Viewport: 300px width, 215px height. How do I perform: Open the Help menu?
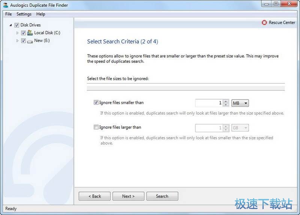[x=40, y=14]
